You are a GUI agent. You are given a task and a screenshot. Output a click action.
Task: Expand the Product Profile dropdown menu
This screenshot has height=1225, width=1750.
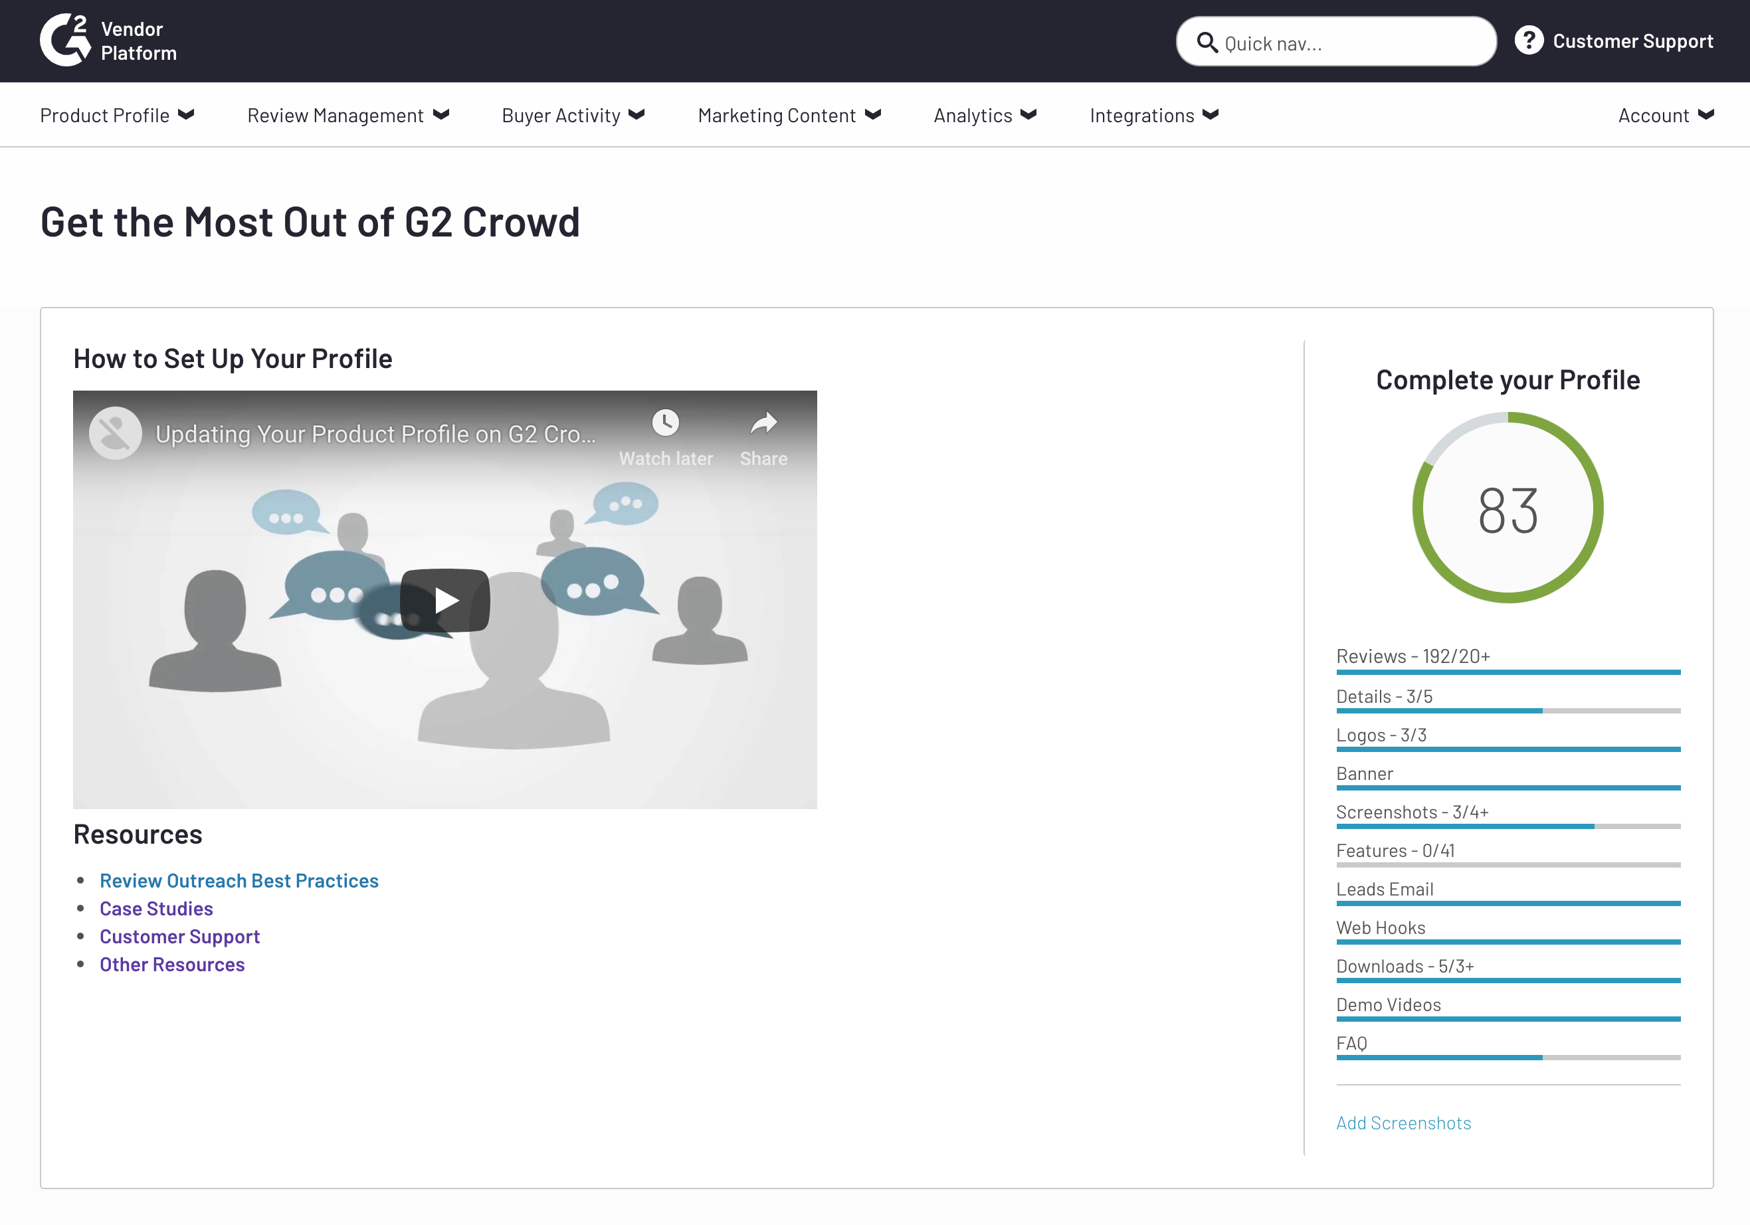point(118,114)
